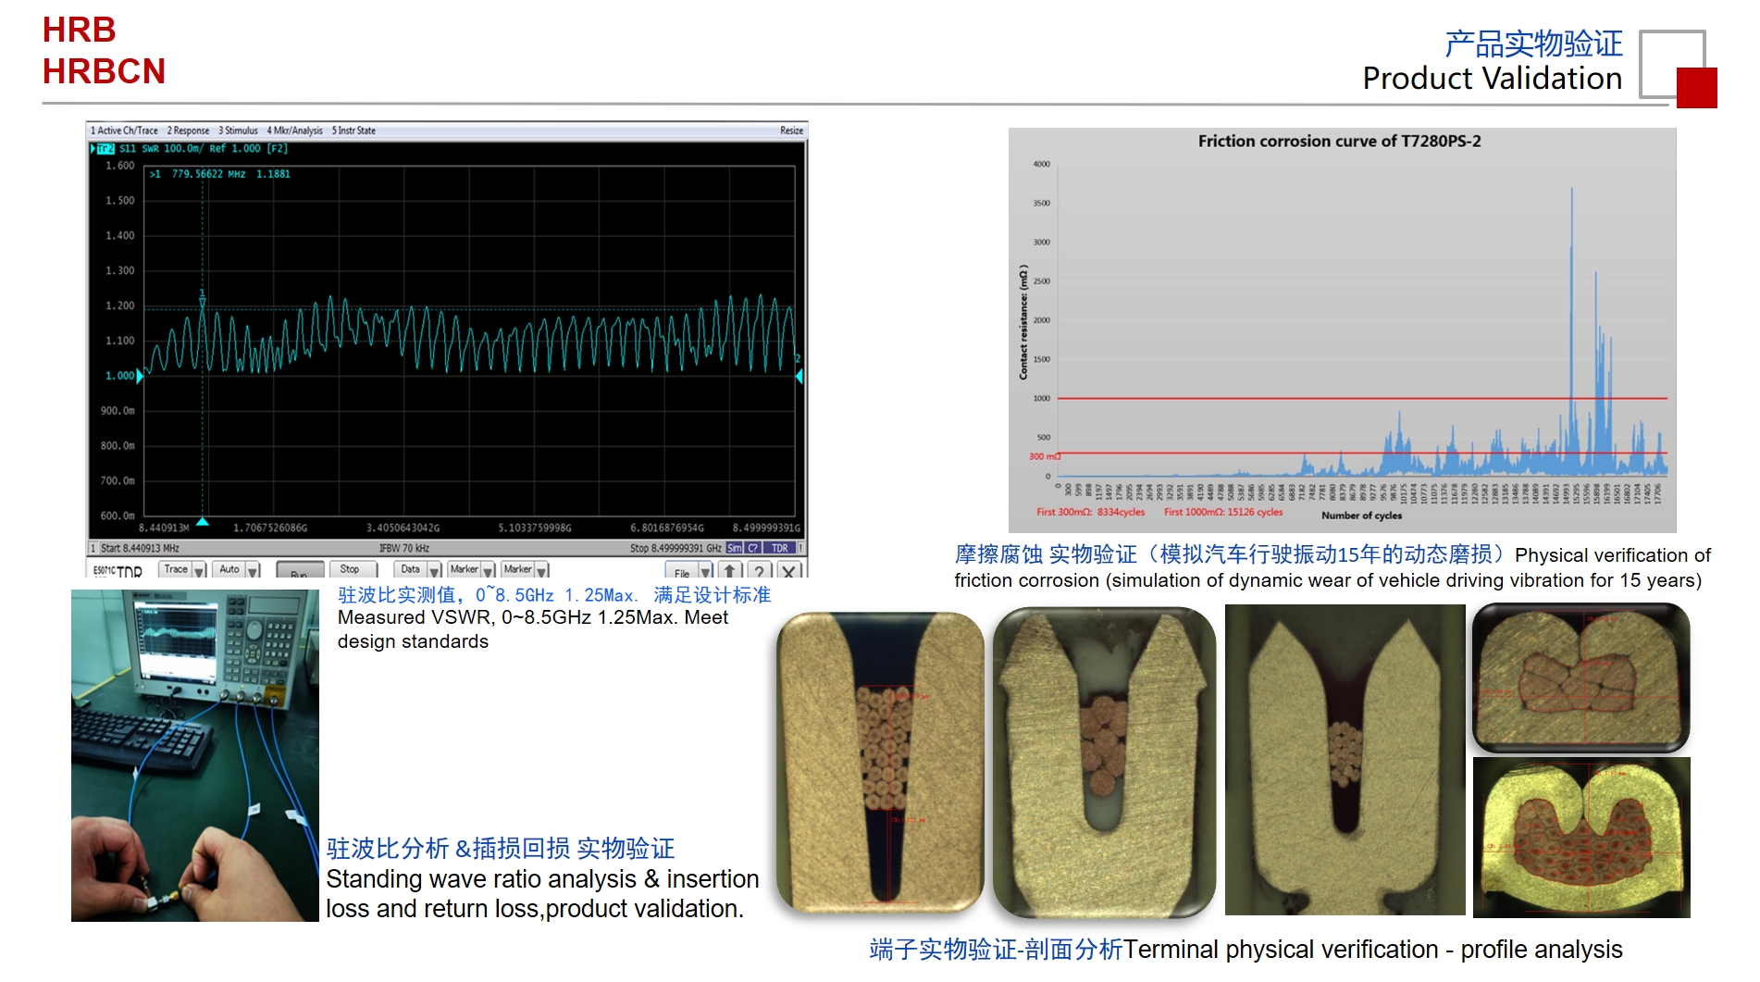Click the Resize button in analyzer window
Viewport: 1760px width, 982px height.
[791, 131]
